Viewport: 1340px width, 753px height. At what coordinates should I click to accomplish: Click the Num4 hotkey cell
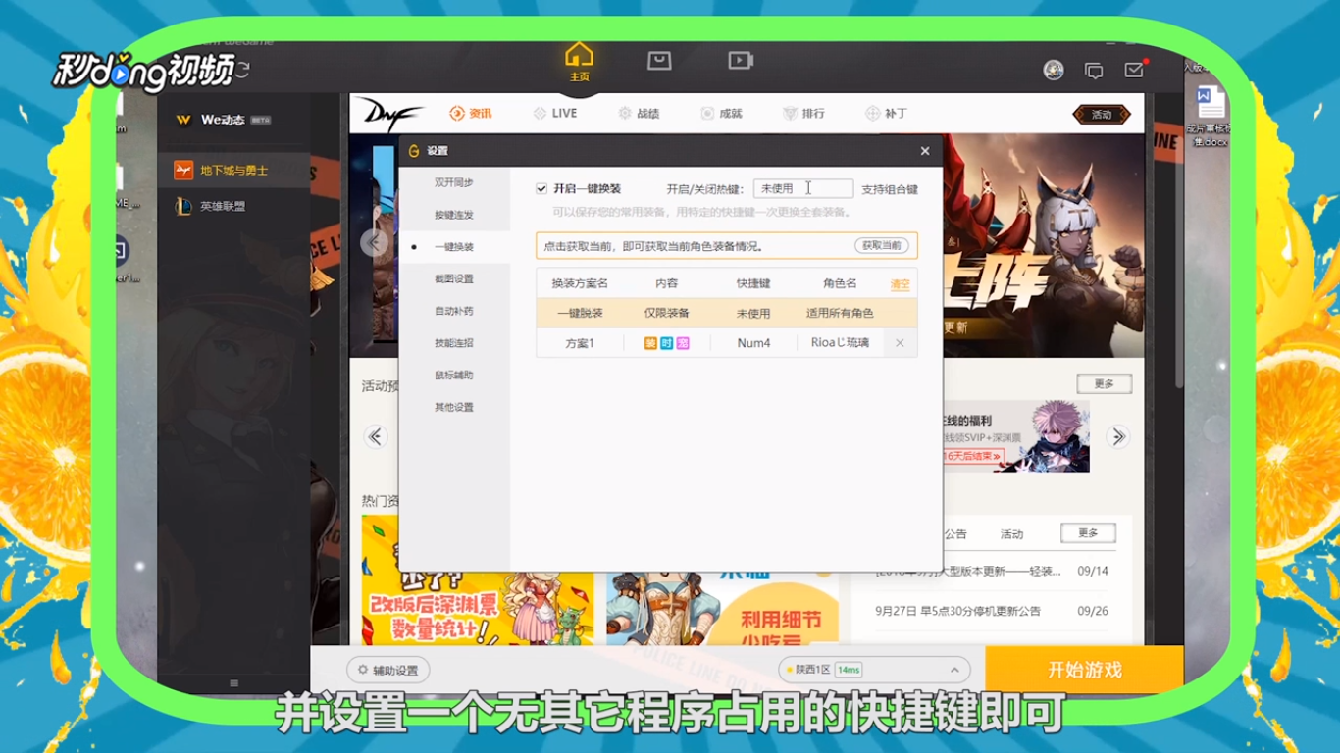point(753,343)
